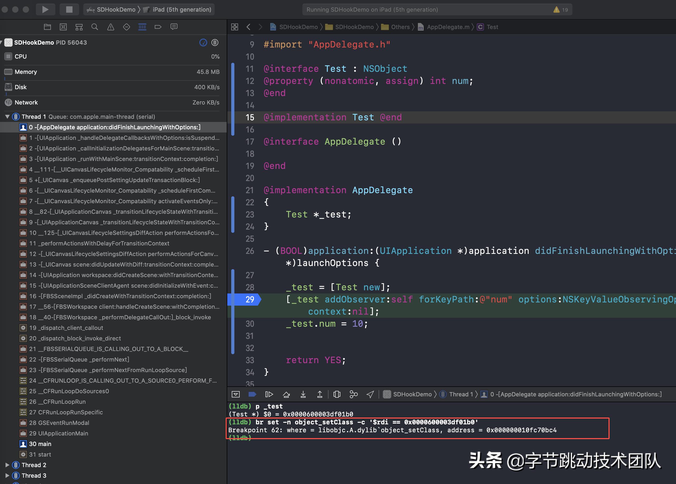The image size is (676, 484).
Task: Open the Find navigator magnifying glass
Action: tap(95, 27)
